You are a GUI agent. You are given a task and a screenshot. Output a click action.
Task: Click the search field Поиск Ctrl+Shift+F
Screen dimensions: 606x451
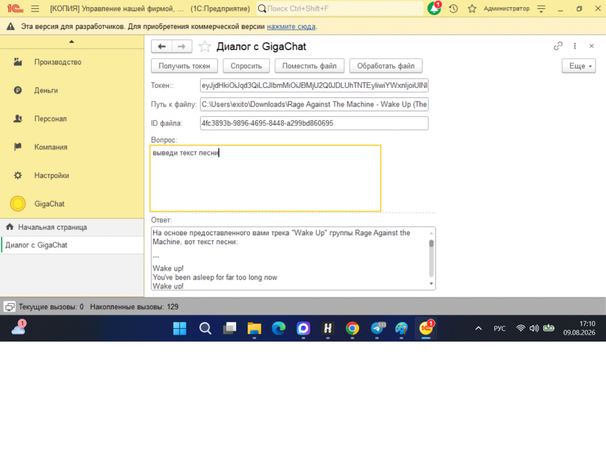pyautogui.click(x=340, y=8)
